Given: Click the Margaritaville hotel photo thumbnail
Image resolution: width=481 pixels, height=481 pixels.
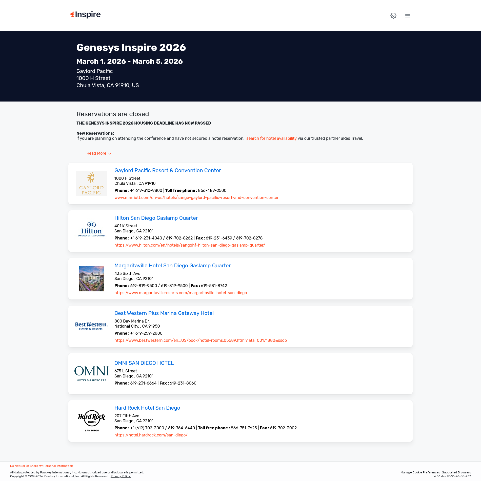Looking at the screenshot, I should 91,279.
